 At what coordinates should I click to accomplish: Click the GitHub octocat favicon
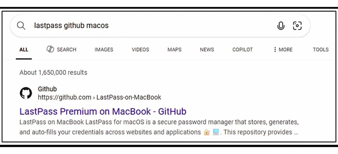[x=26, y=93]
